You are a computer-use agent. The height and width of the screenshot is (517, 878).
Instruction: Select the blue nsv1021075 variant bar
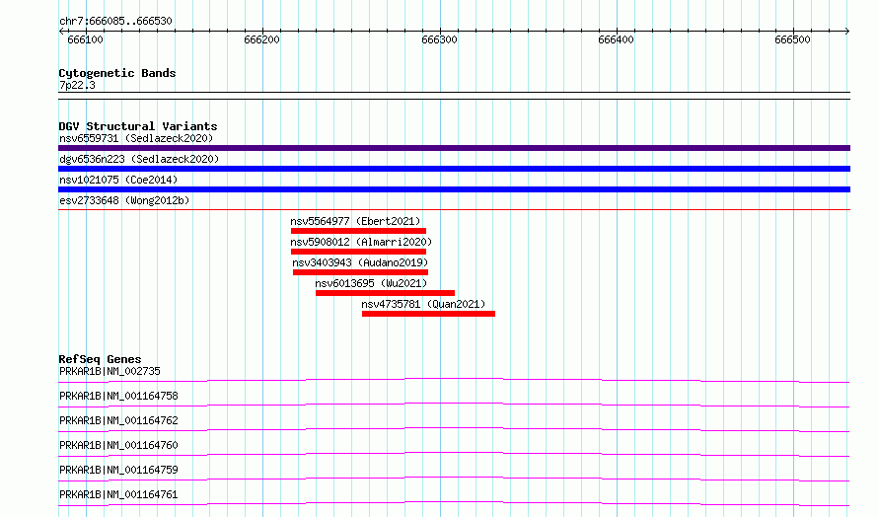[x=454, y=189]
